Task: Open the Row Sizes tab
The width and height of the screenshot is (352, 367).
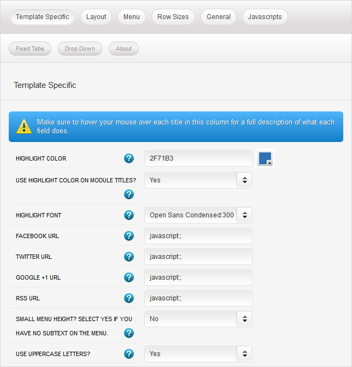Action: pyautogui.click(x=173, y=17)
